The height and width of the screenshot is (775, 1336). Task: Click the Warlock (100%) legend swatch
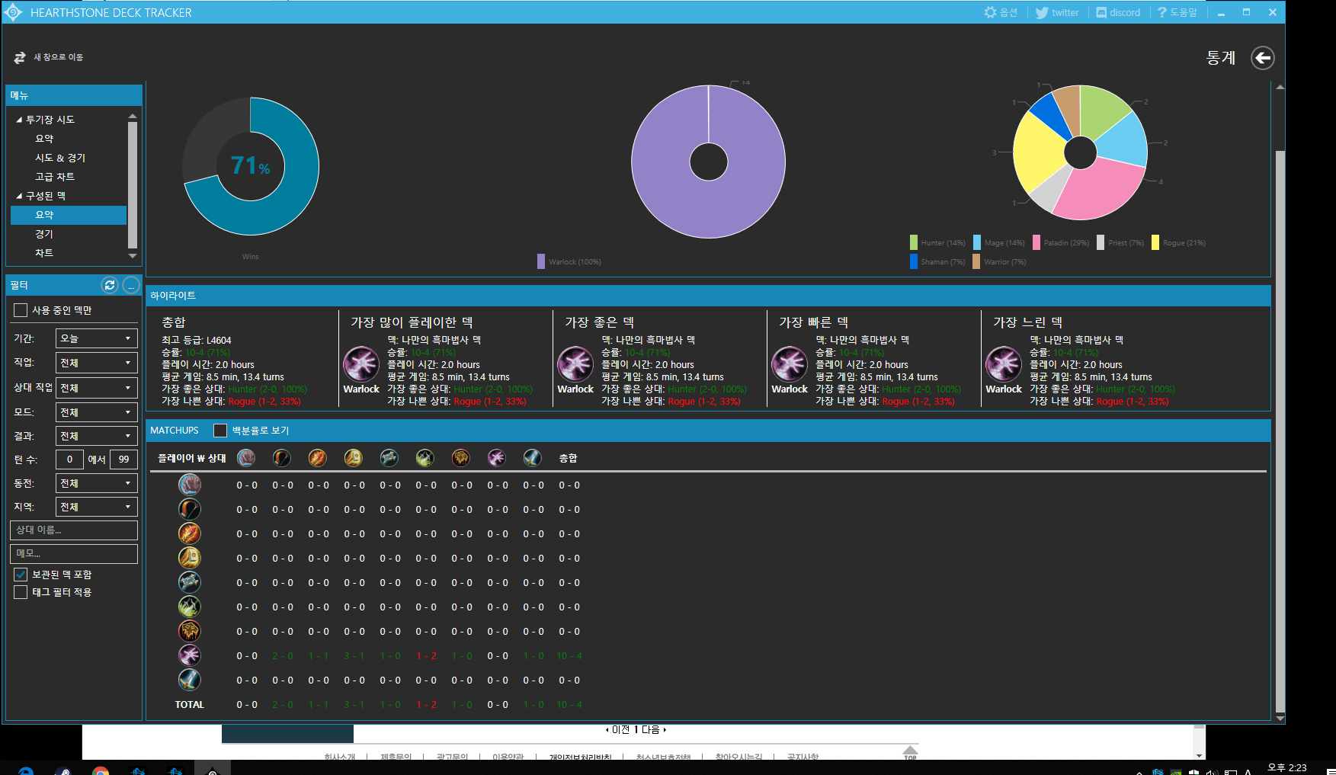541,261
